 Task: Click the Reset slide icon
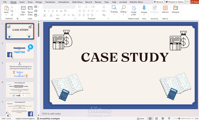[x=36, y=11]
